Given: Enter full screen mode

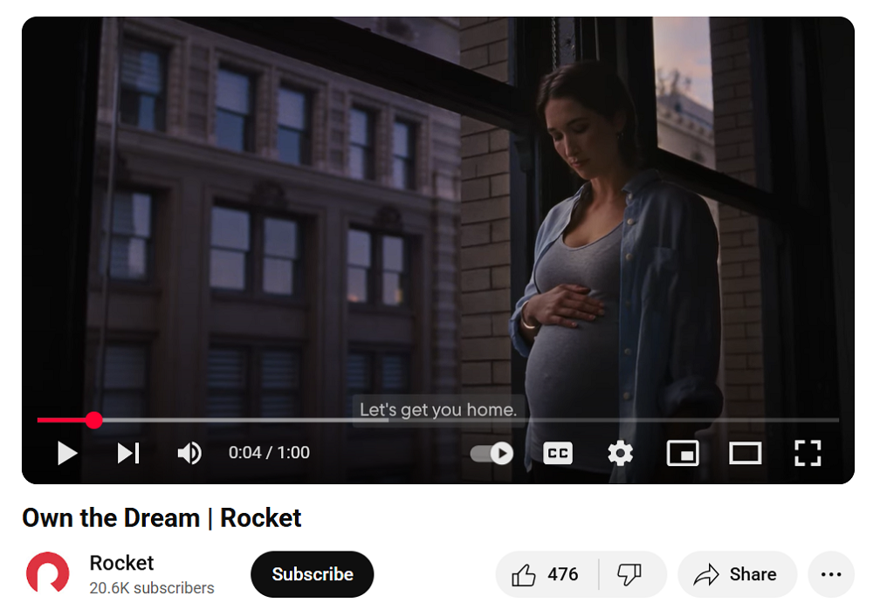Looking at the screenshot, I should point(808,453).
